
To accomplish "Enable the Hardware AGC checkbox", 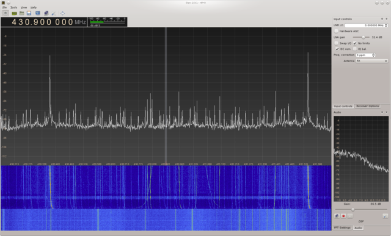I will click(337, 31).
